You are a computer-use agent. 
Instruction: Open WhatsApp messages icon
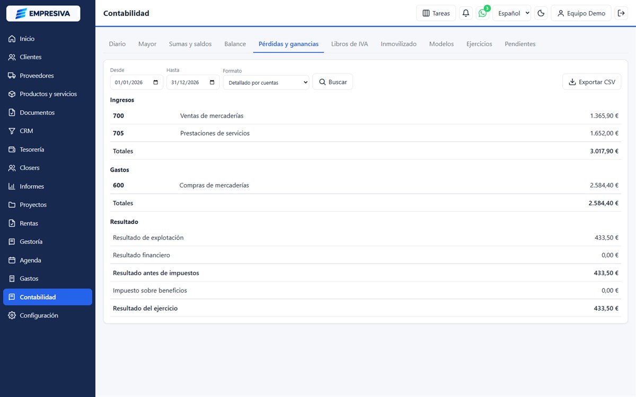coord(482,13)
